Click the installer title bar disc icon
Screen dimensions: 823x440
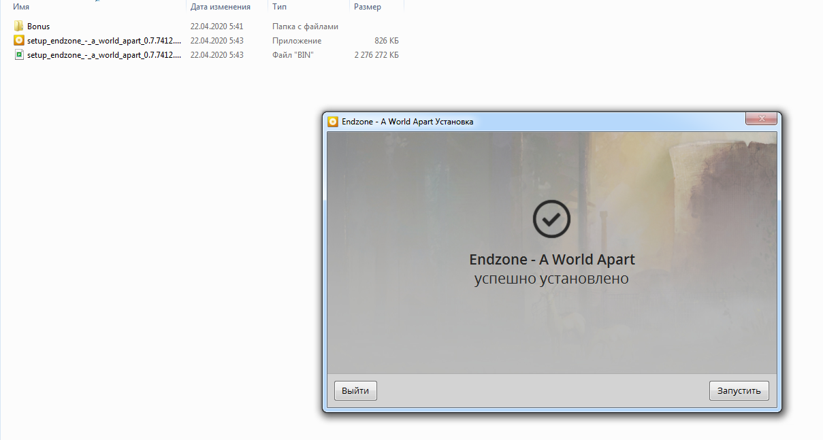coord(333,122)
